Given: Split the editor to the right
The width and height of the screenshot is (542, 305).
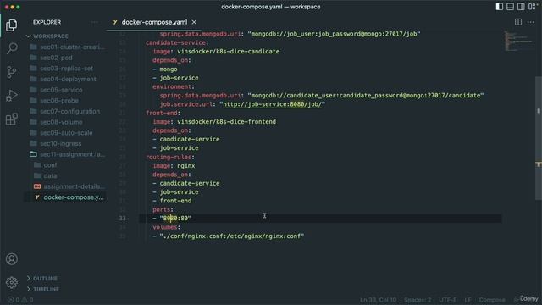Looking at the screenshot, I should pyautogui.click(x=517, y=22).
